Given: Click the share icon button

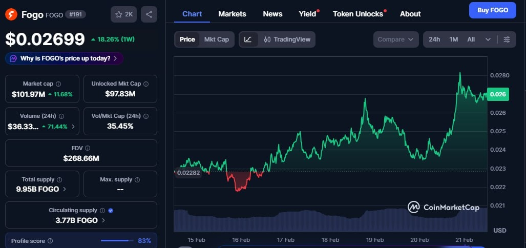Looking at the screenshot, I should 149,14.
